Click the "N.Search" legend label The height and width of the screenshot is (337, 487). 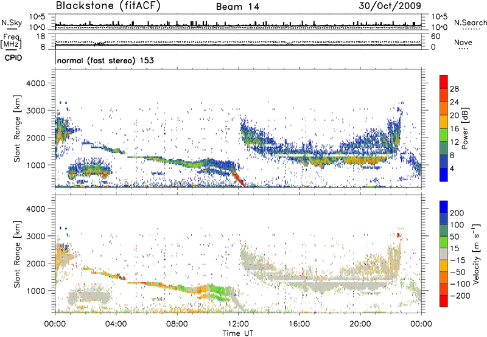coord(470,23)
